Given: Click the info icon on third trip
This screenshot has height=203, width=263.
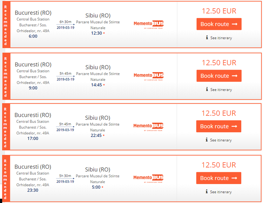Looking at the screenshot, I should [207, 140].
